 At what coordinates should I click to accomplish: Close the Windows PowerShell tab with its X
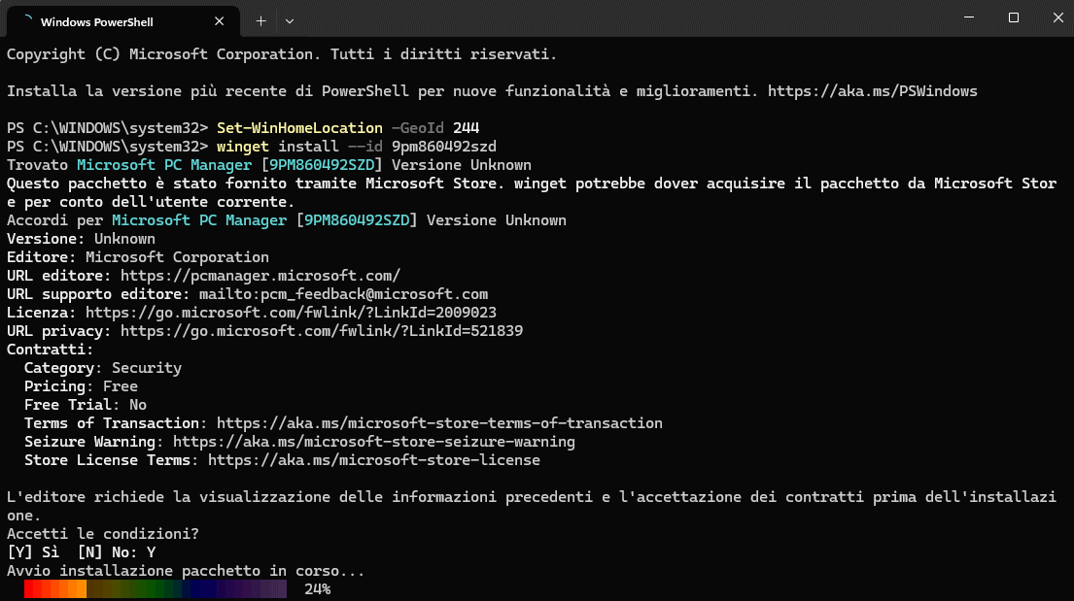[221, 20]
